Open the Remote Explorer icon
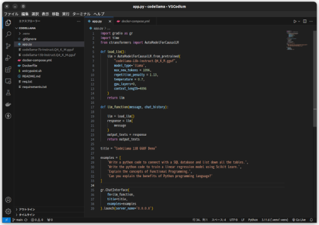319x225 pixels. click(8, 81)
